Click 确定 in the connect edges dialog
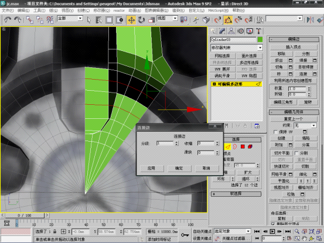Image resolution: width=324 pixels, height=243 pixels. point(179,168)
